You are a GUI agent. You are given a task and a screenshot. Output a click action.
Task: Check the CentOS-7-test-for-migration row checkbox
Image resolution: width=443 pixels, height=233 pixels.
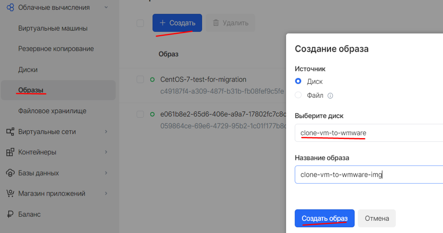click(140, 79)
